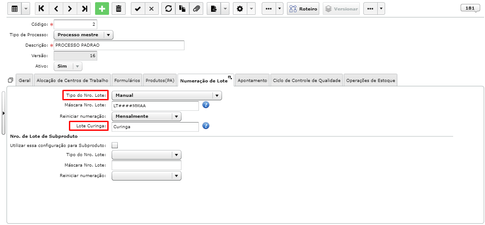This screenshot has width=485, height=225.
Task: Open the Ativo Sim dropdown
Action: point(68,66)
